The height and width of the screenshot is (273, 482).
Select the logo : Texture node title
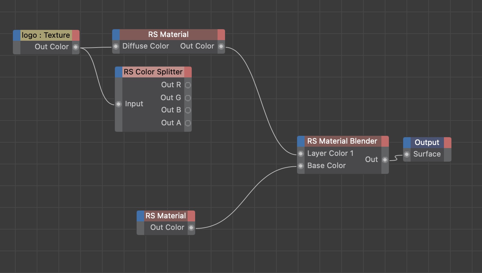[x=46, y=35]
